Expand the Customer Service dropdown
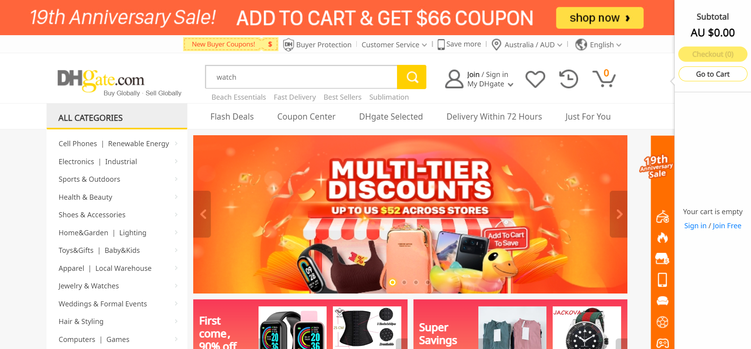 click(x=394, y=45)
